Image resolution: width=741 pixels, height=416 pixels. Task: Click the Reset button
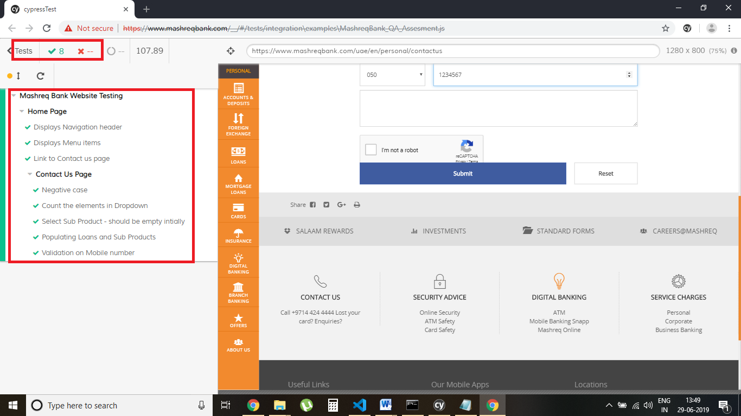(x=606, y=173)
